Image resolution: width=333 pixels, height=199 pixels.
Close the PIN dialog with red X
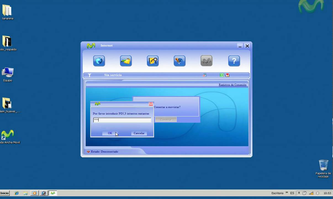pos(151,104)
